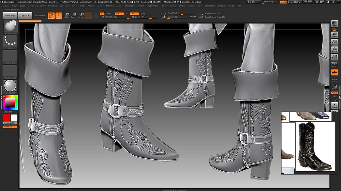Toggle the Alternate color button
This screenshot has width=341, height=191.
[10, 127]
